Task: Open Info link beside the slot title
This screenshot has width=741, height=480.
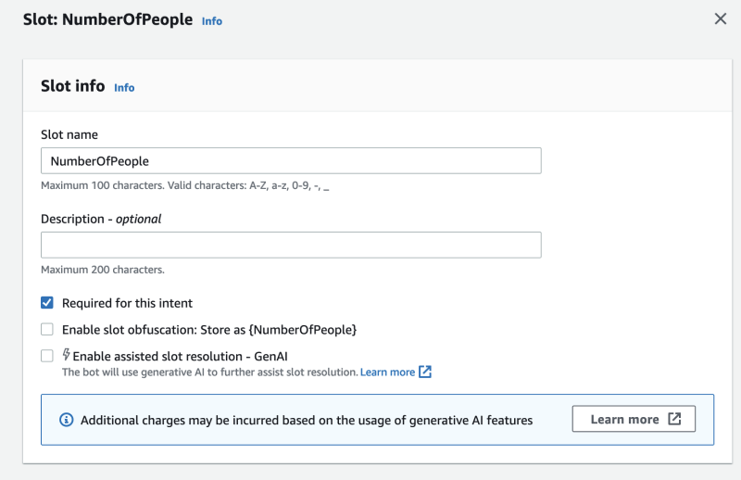Action: (211, 20)
